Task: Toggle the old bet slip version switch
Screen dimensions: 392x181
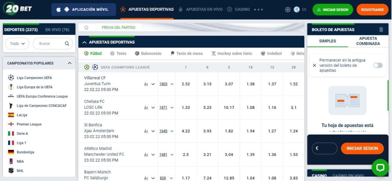Action: (x=378, y=66)
